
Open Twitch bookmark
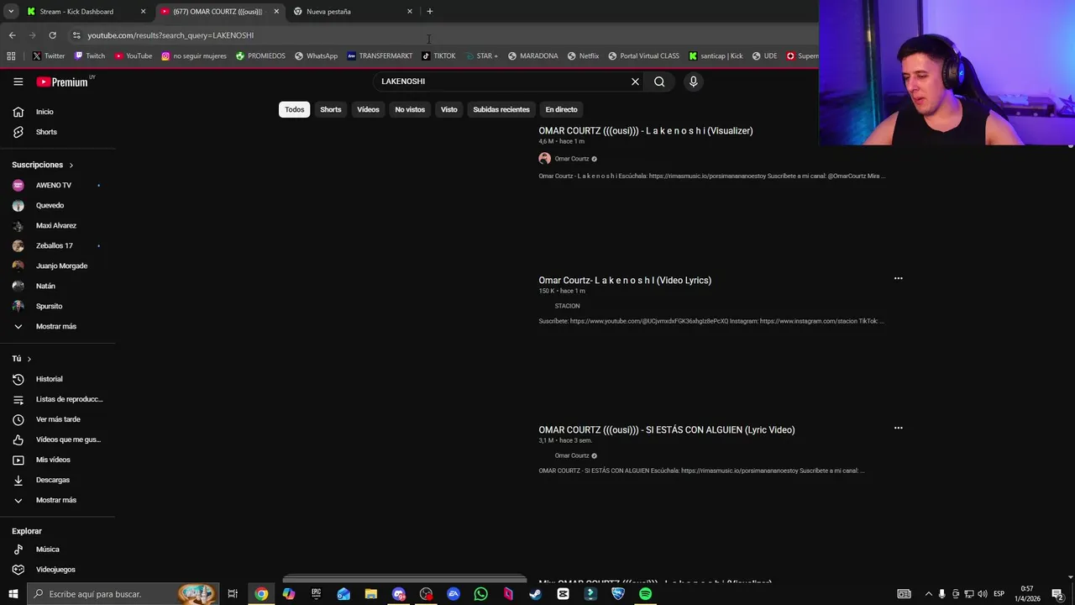pos(90,56)
